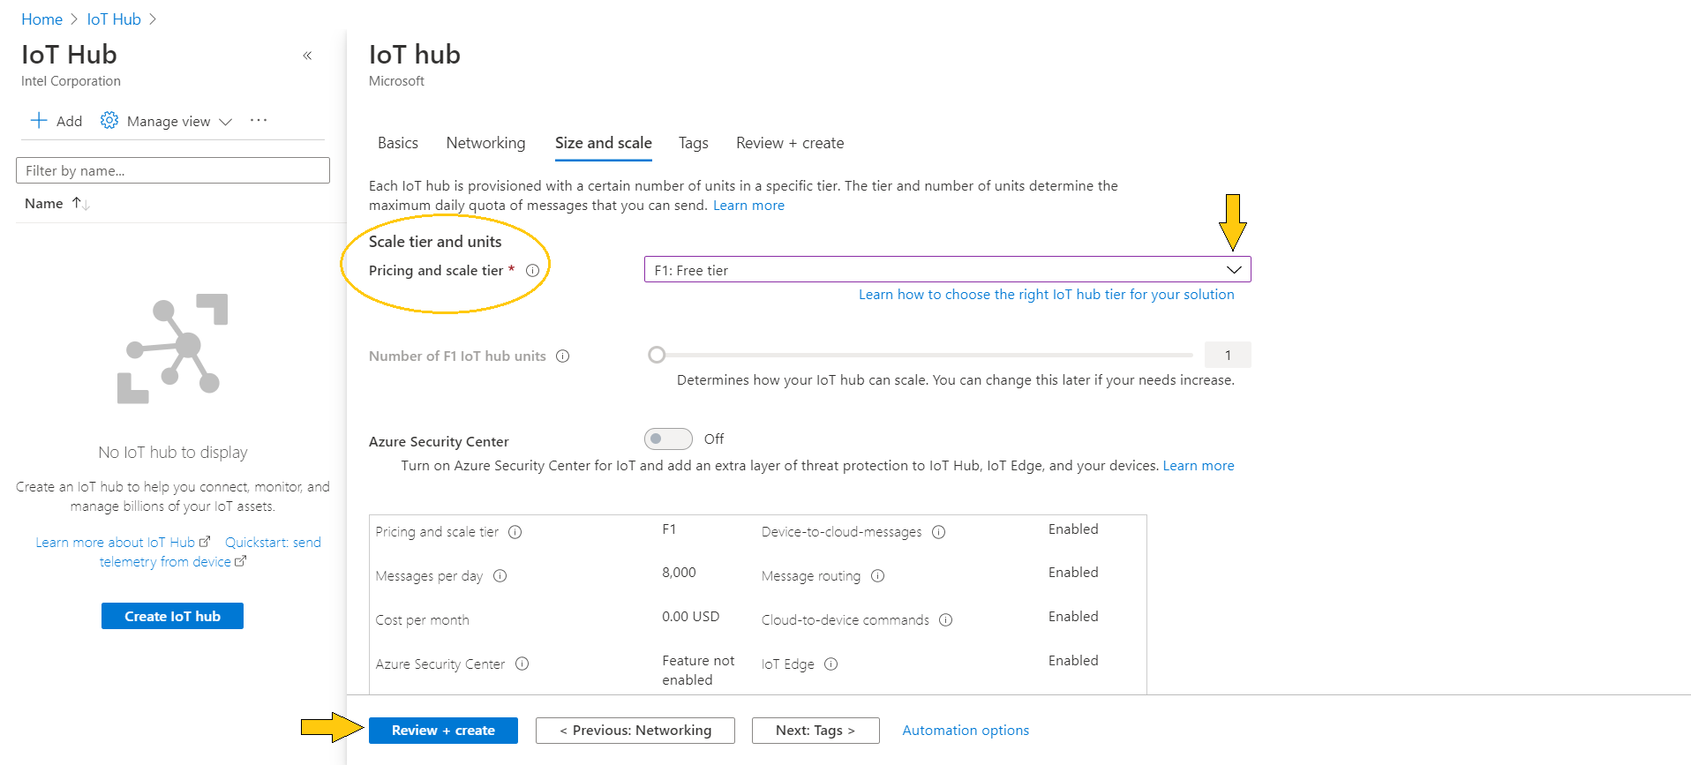Toggle Azure Security Center switch on
The width and height of the screenshot is (1691, 765).
tap(668, 439)
